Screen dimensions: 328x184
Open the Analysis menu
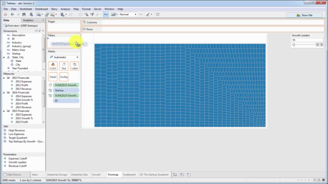click(x=65, y=9)
